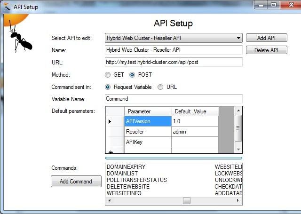Viewport: 301px width, 214px height.
Task: Select the ADDDATAB command in second column
Action: click(228, 193)
